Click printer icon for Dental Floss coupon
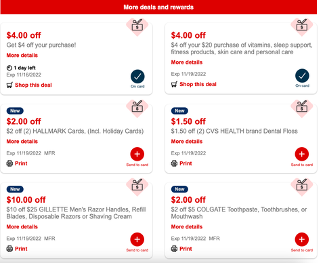 pyautogui.click(x=174, y=163)
